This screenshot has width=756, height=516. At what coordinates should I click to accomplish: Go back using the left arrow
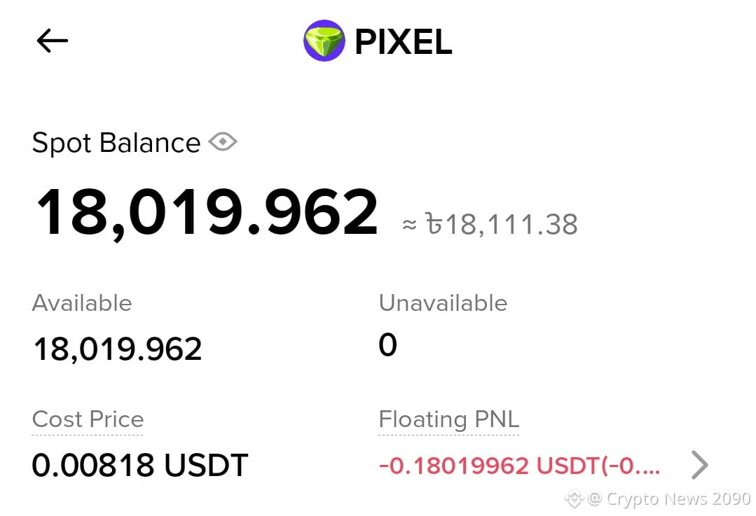click(x=52, y=41)
